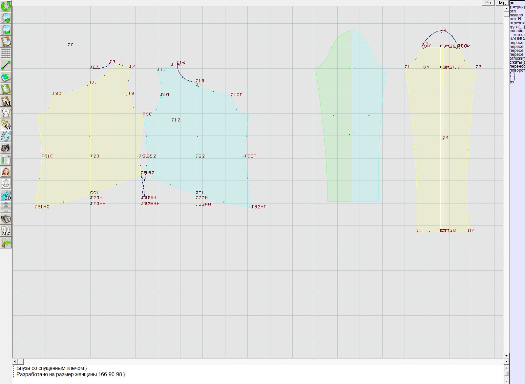The image size is (525, 384).
Task: Select 'сплайн' in the command list
Action: tap(516, 31)
